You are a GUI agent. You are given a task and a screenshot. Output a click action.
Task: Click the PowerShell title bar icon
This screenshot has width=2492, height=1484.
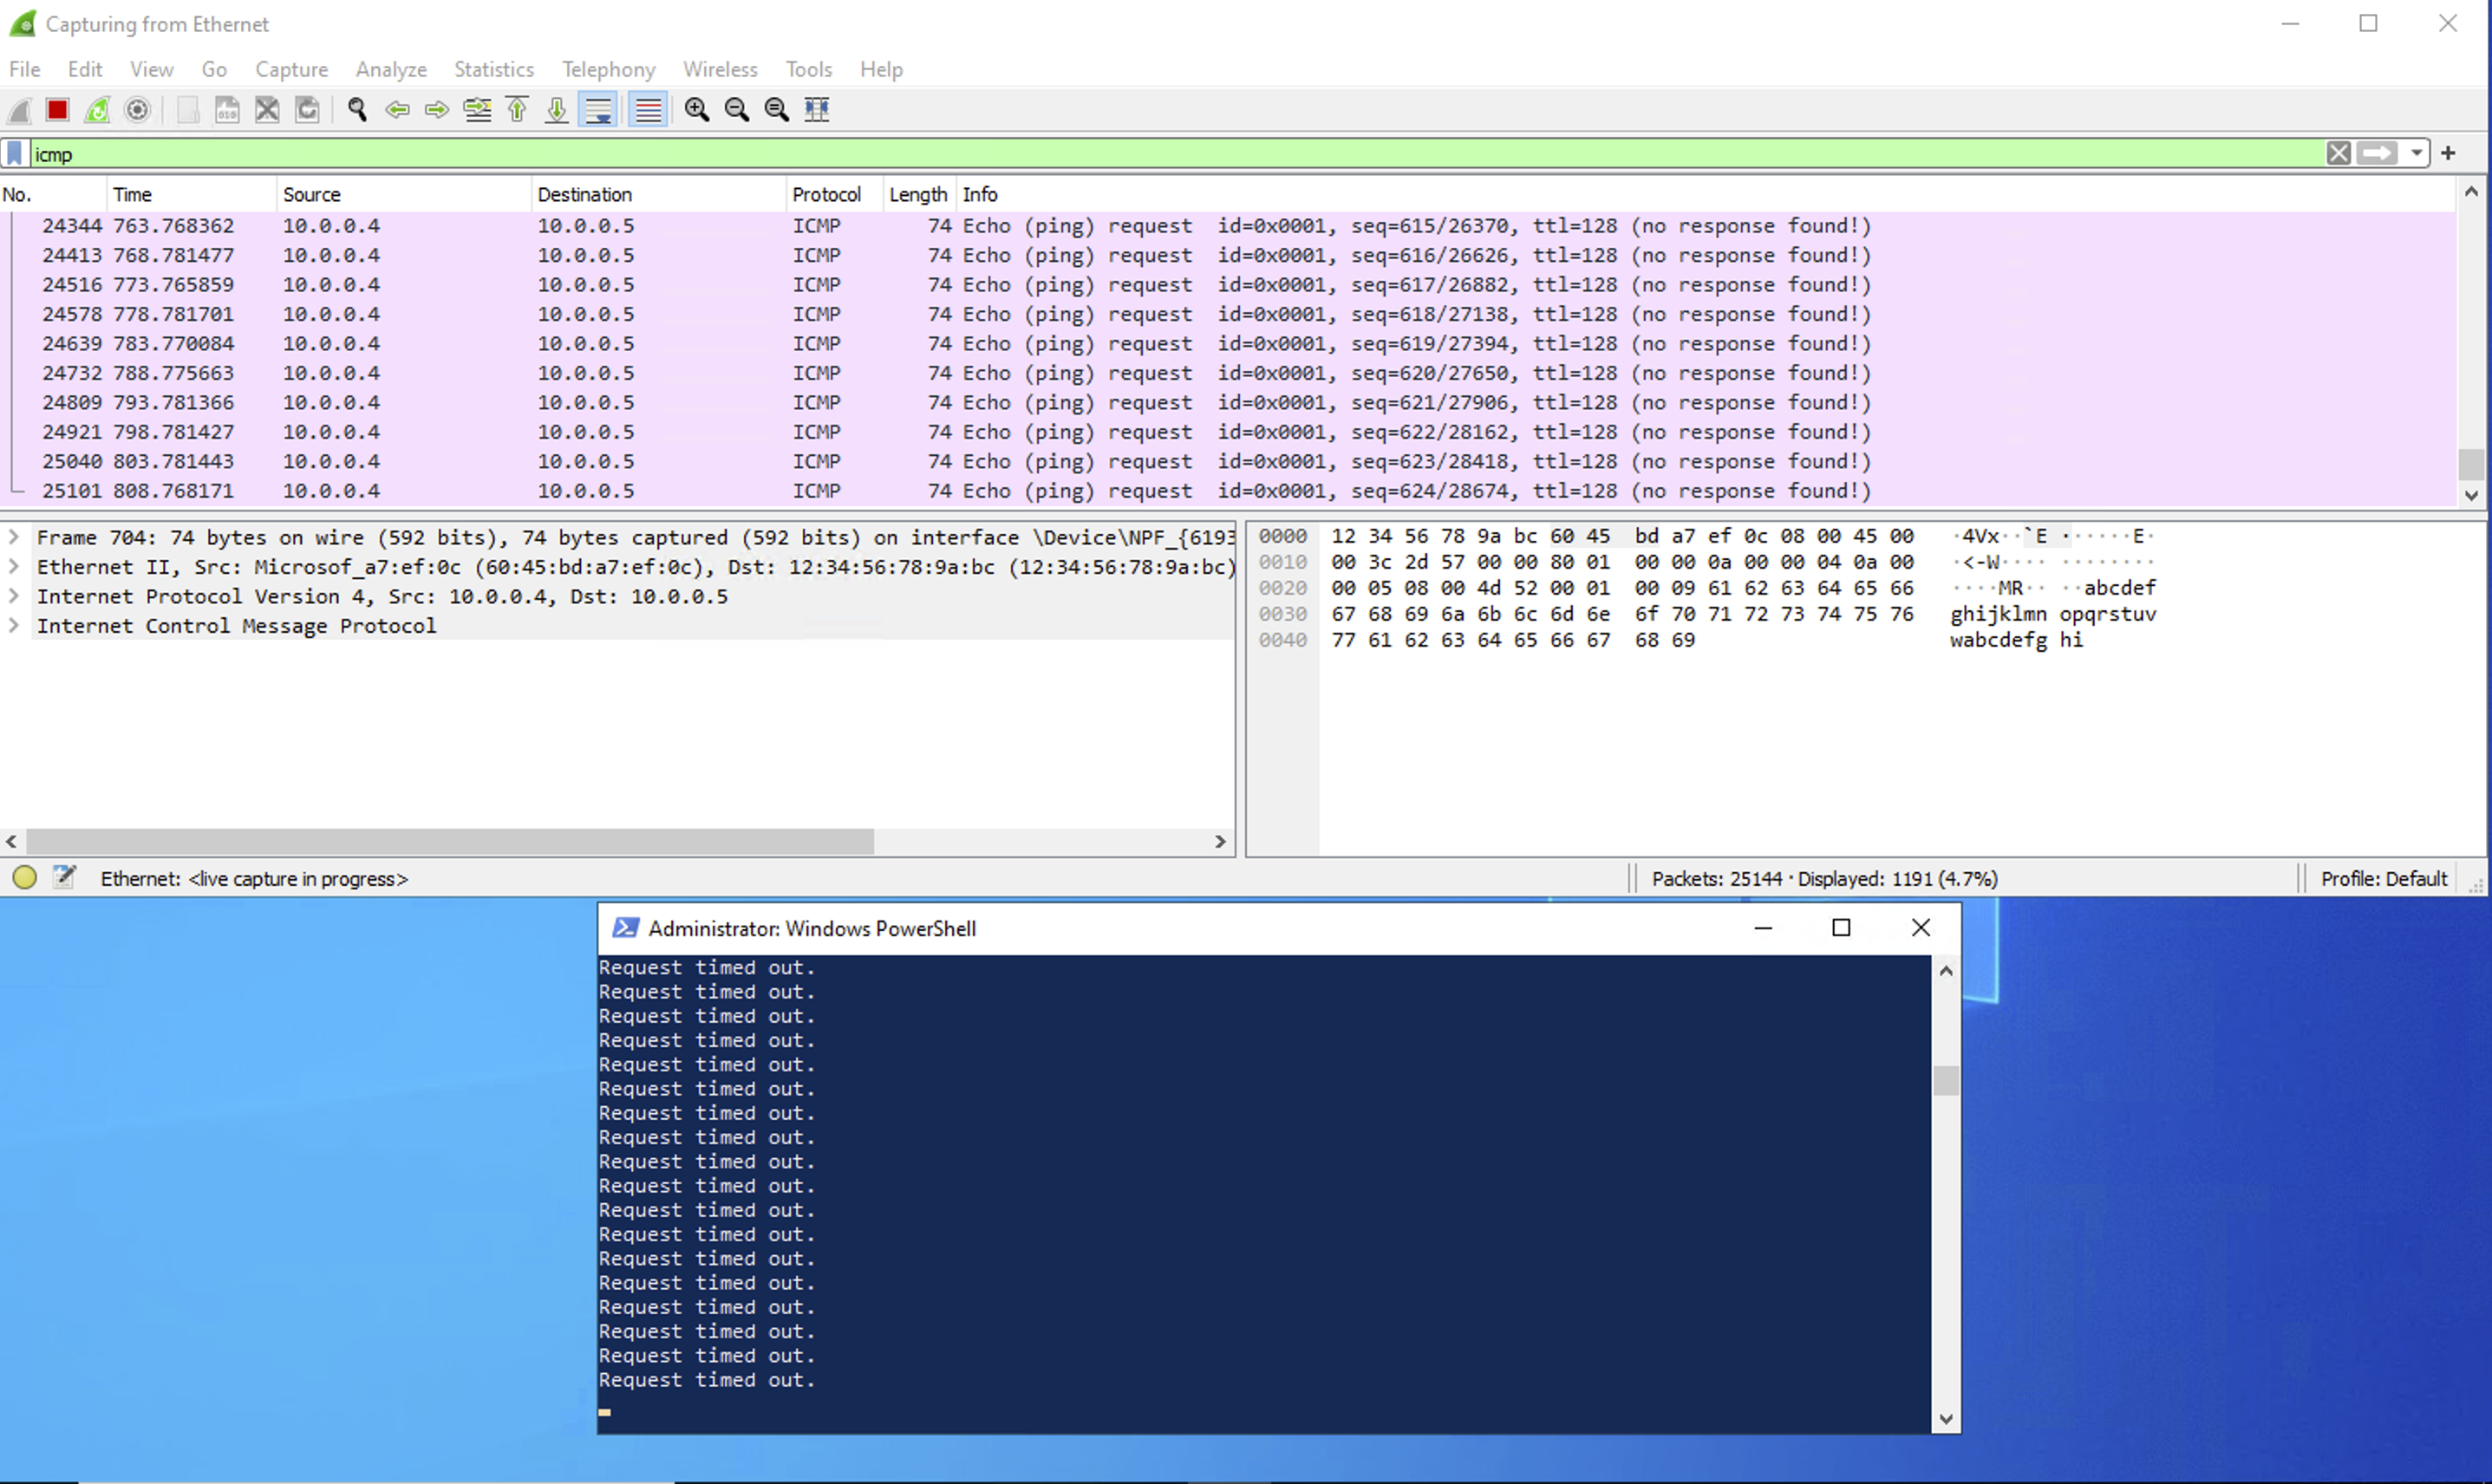[626, 928]
